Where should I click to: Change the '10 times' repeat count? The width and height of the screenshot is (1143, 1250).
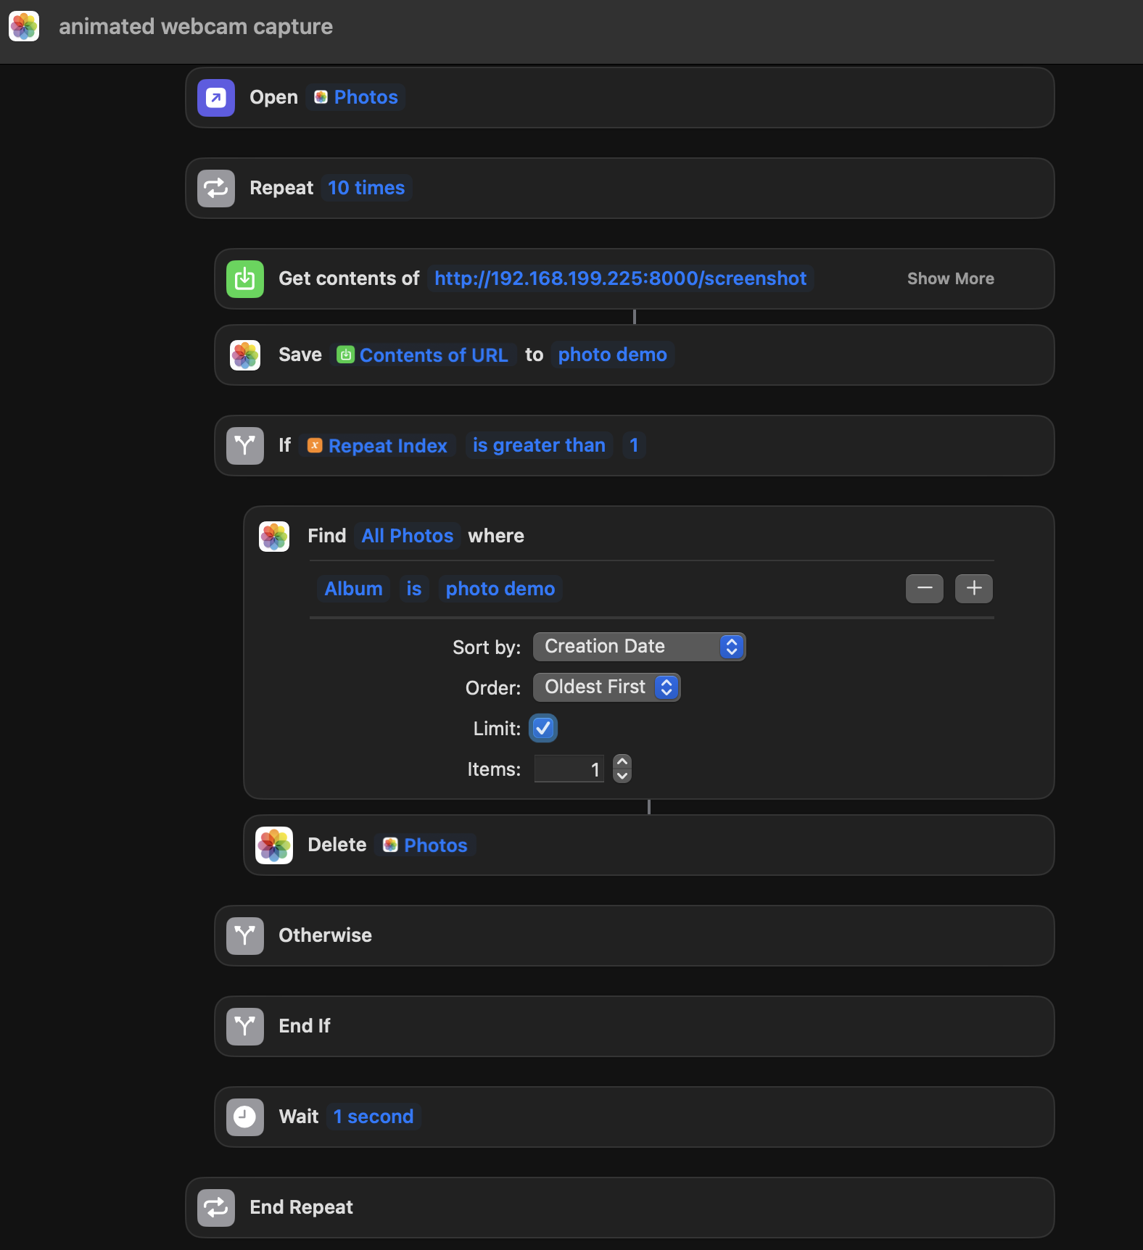[x=366, y=189]
